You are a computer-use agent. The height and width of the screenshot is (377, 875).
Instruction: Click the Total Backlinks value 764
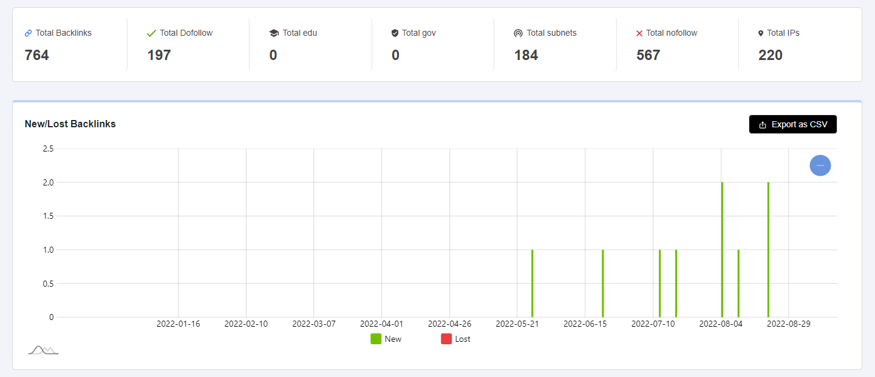tap(37, 55)
